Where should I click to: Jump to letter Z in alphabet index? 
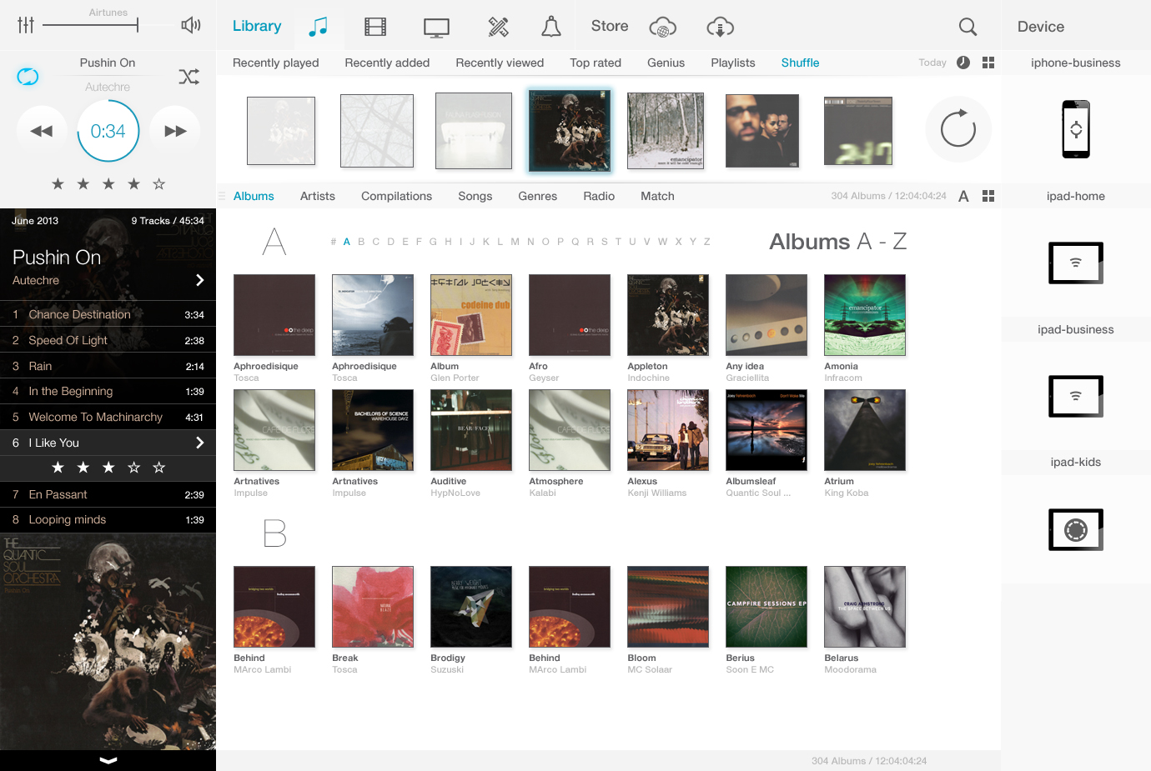pos(707,242)
